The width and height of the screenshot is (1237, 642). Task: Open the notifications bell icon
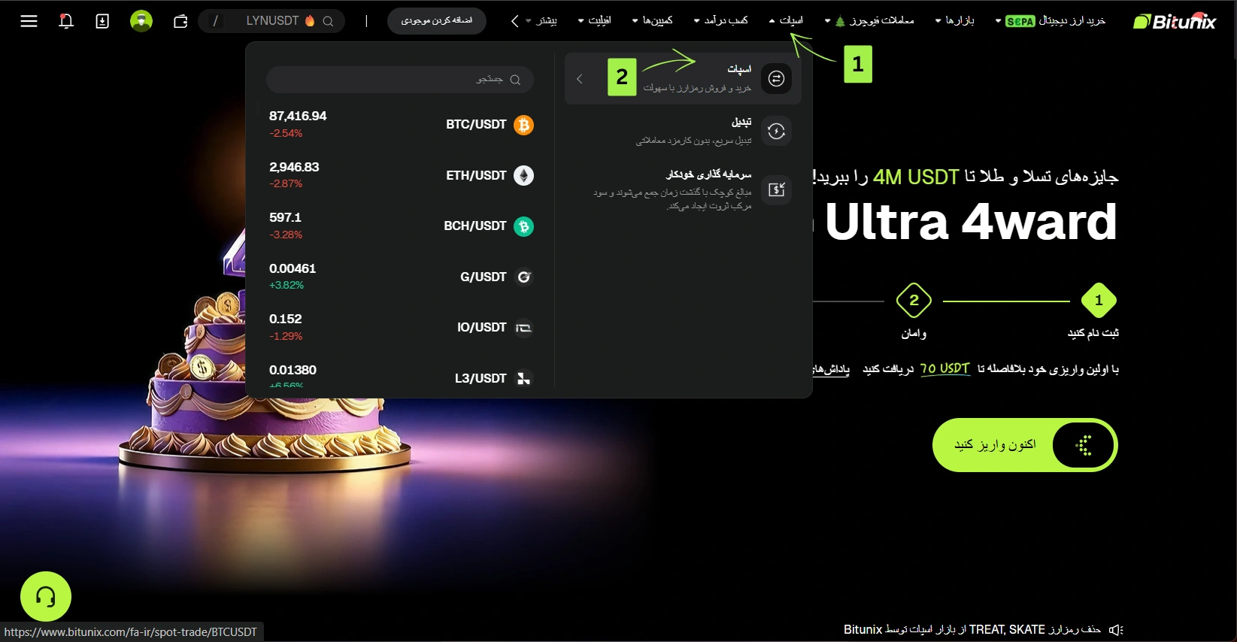(x=66, y=21)
